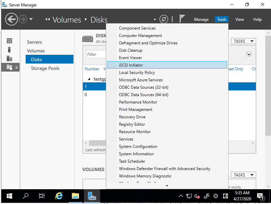Click the network tray icon
This screenshot has width=271, height=204.
(x=189, y=196)
